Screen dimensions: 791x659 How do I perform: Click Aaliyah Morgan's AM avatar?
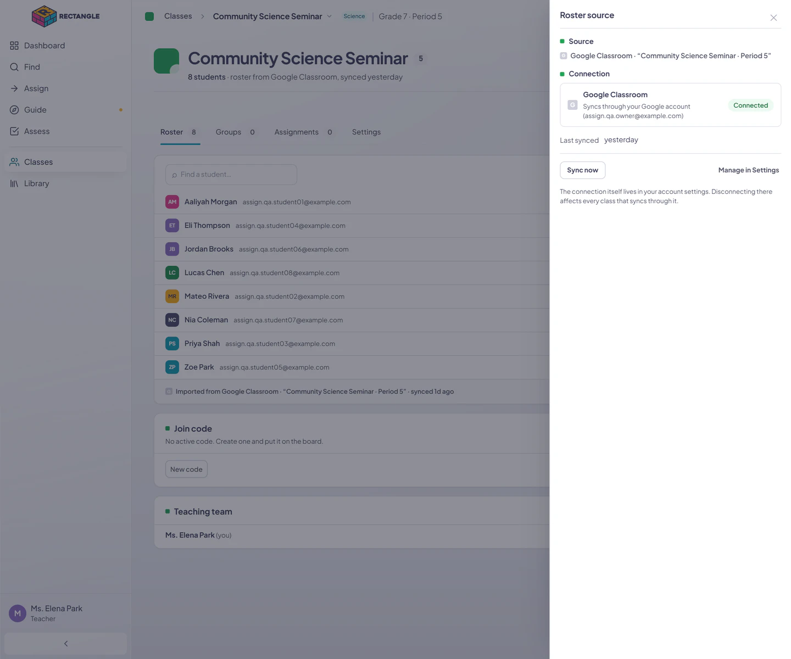(172, 202)
